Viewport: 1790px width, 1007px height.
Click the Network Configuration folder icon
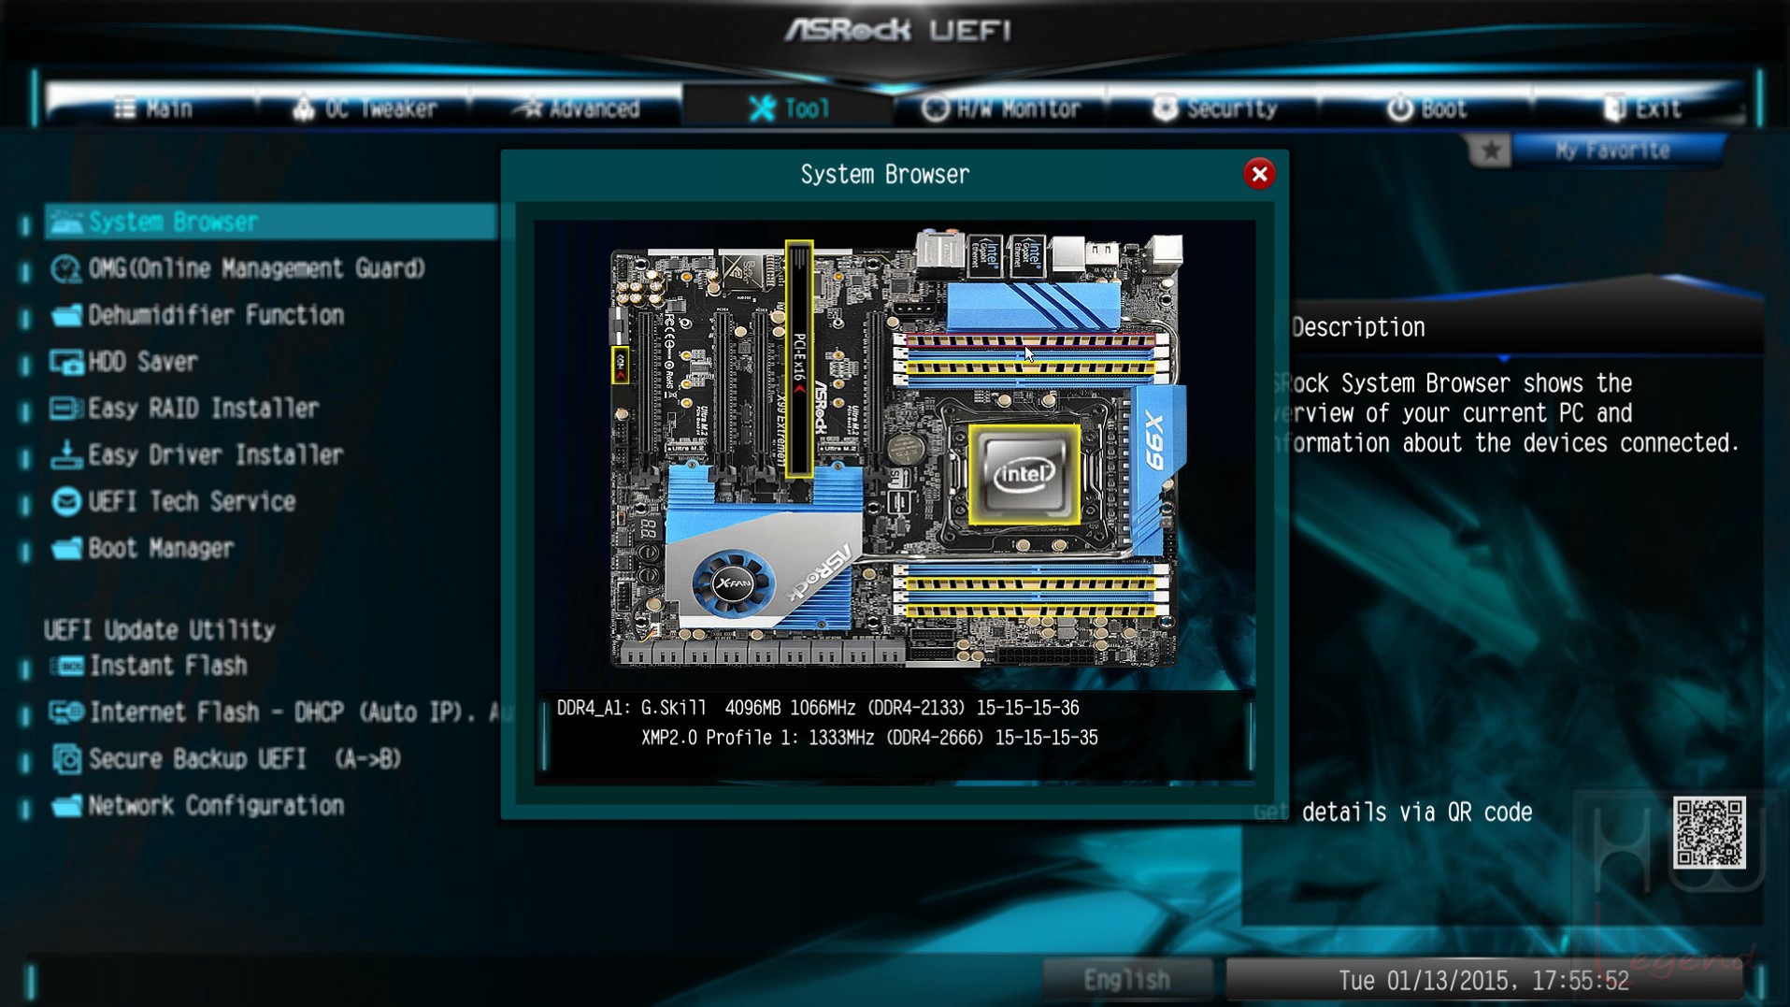pos(66,805)
